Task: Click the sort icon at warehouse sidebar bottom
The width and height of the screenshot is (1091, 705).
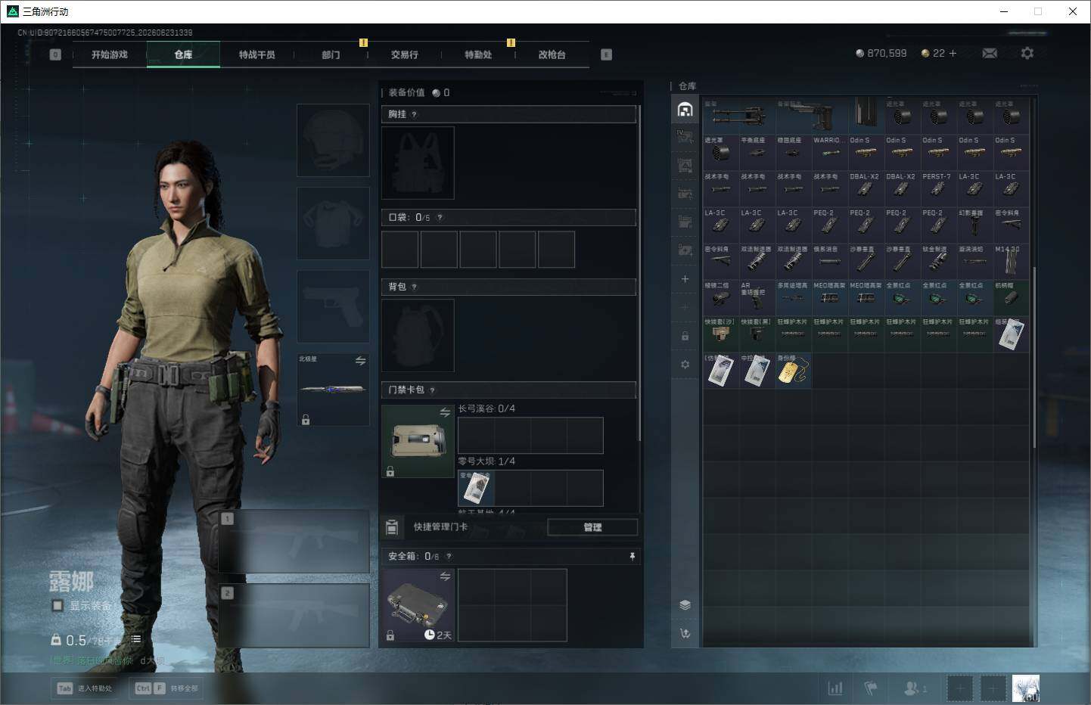Action: pos(685,633)
